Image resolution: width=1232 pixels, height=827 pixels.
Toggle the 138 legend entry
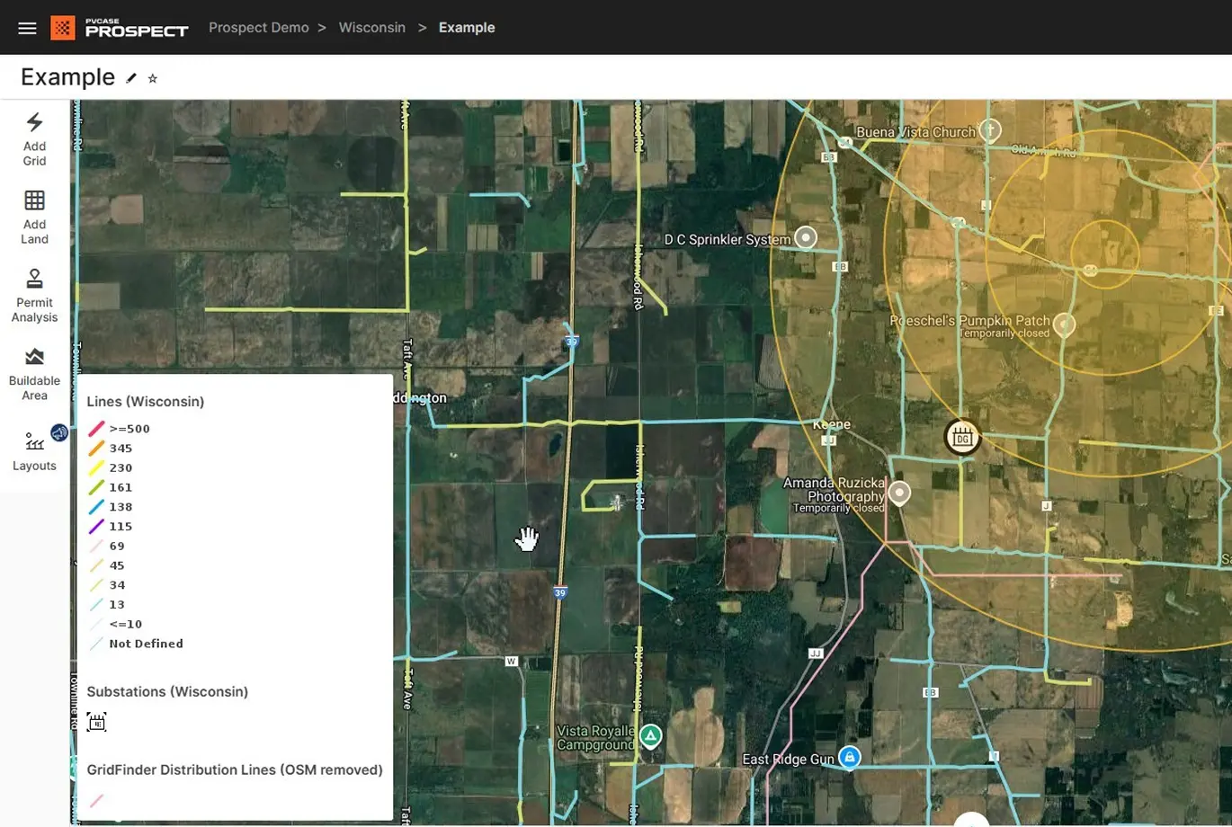pyautogui.click(x=96, y=506)
